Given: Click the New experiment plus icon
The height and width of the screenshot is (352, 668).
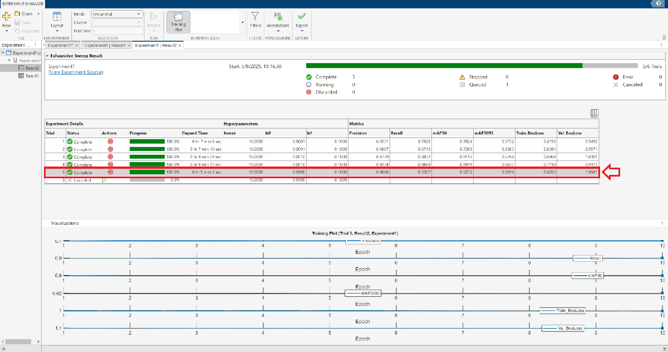Looking at the screenshot, I should pyautogui.click(x=7, y=16).
